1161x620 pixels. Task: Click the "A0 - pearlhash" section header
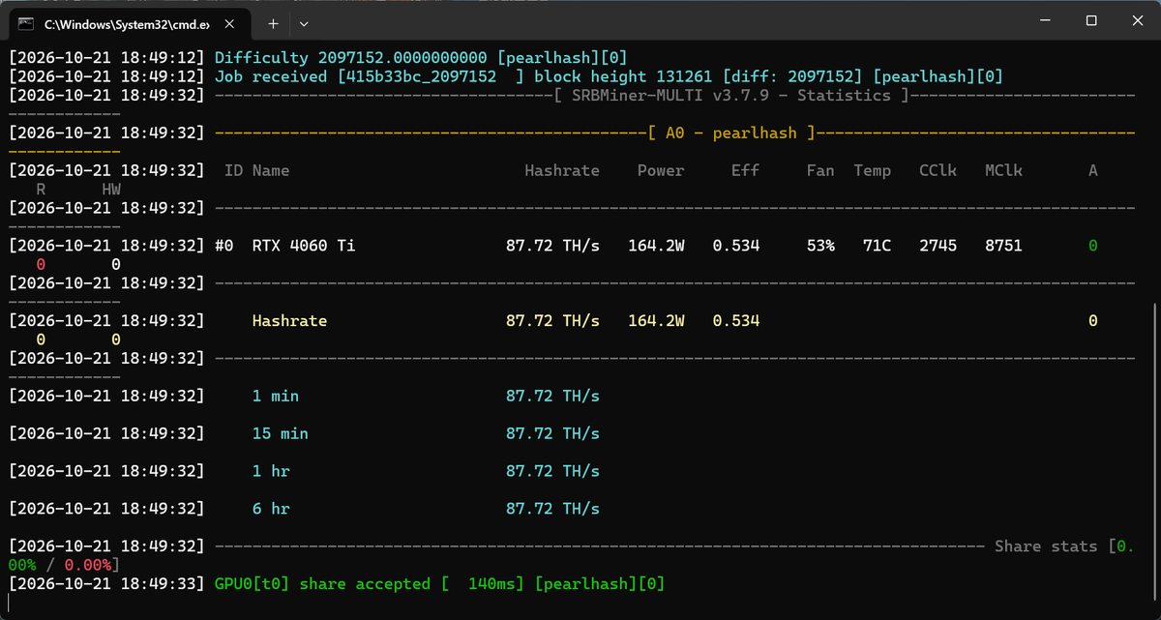(731, 133)
